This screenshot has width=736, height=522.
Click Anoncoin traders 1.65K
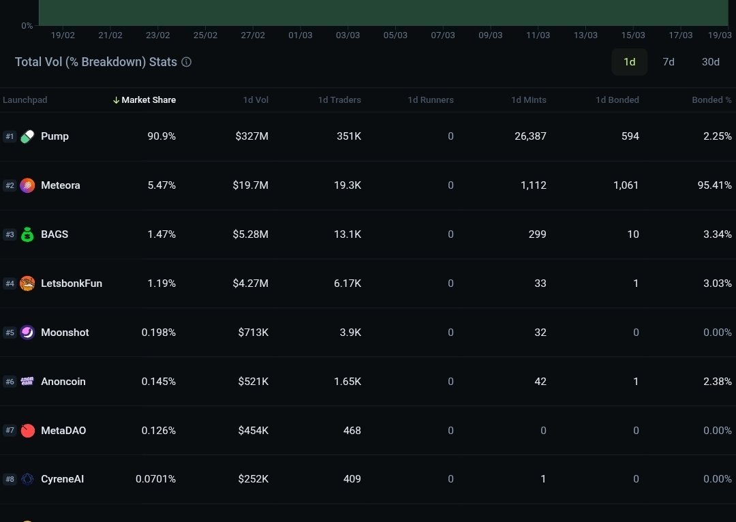pos(348,382)
